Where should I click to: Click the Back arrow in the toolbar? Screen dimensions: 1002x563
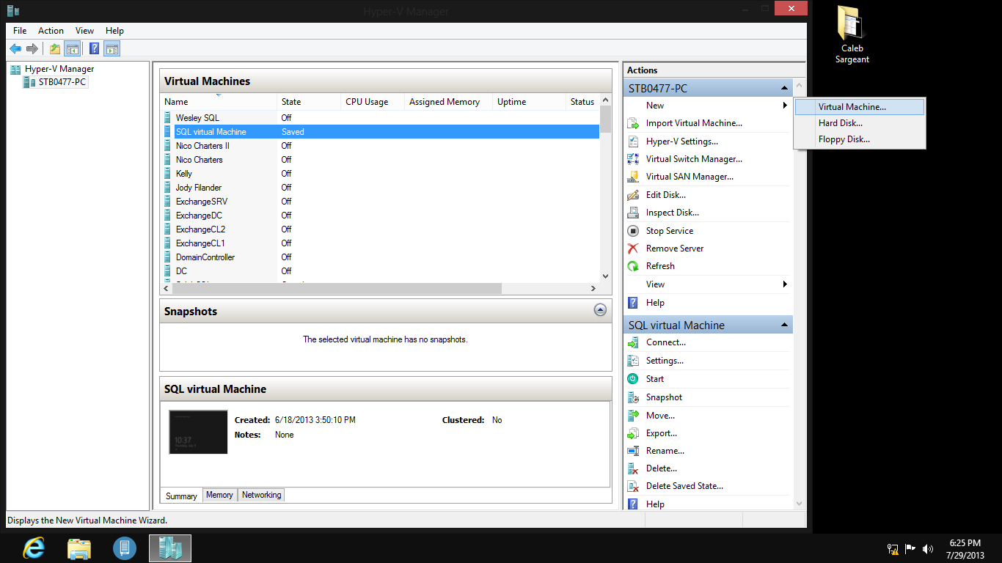(x=15, y=49)
